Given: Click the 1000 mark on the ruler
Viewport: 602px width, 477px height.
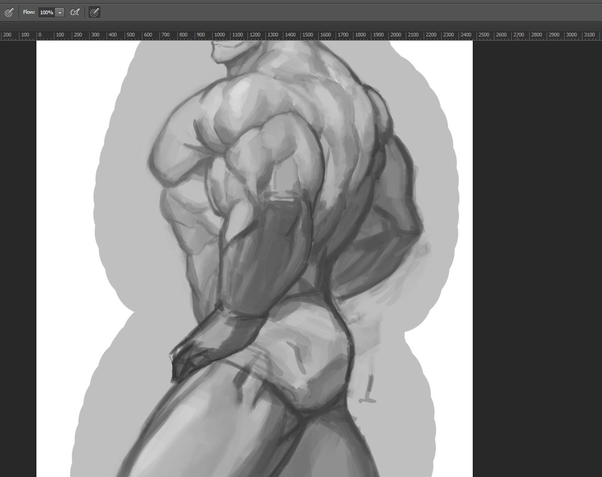Looking at the screenshot, I should click(x=219, y=35).
